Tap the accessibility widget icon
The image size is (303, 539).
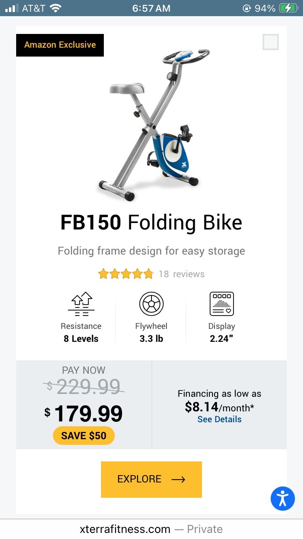[x=282, y=499]
